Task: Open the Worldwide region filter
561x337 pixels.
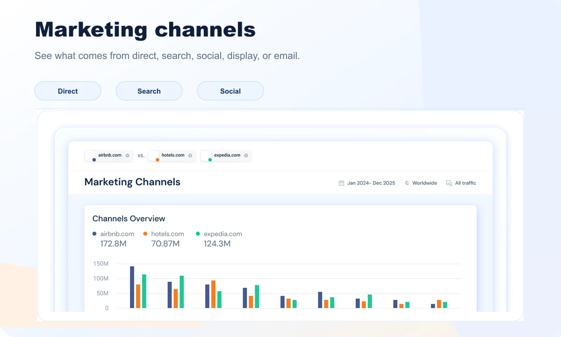Action: tap(424, 183)
